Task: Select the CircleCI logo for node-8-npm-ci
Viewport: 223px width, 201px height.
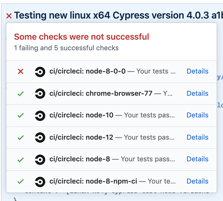Action: pos(40,181)
